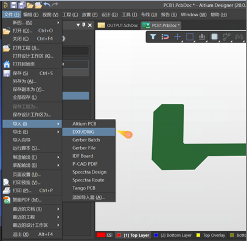This screenshot has width=247, height=241.
Task: Expand the 导入 (I) submenu
Action: [32, 124]
